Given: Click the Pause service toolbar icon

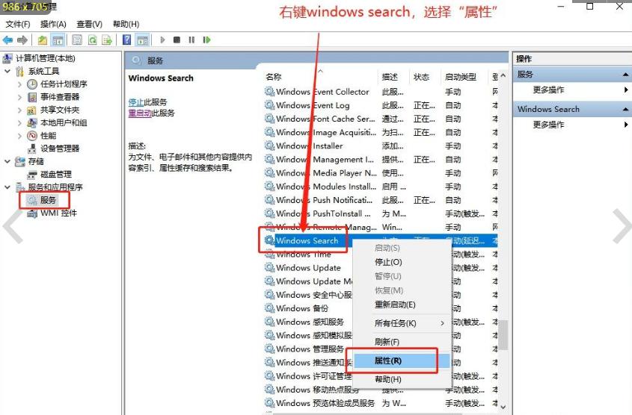Looking at the screenshot, I should [x=191, y=40].
